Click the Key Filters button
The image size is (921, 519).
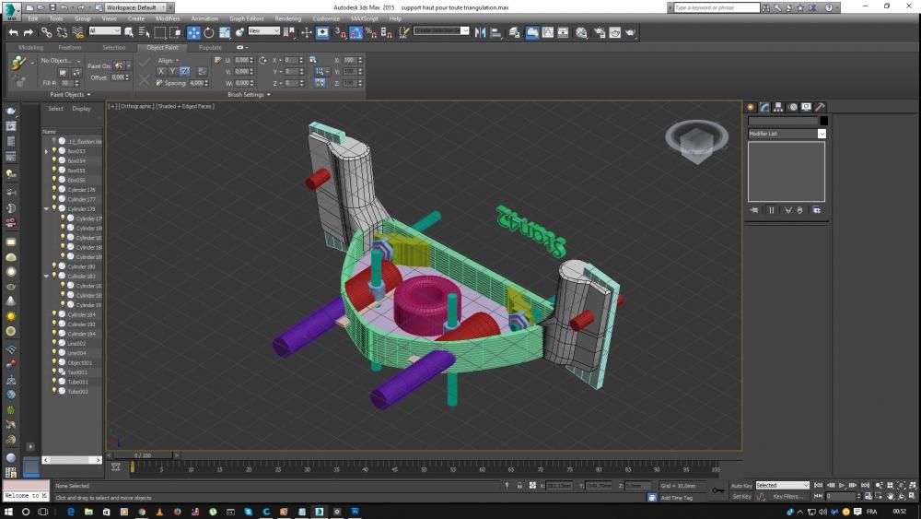[x=787, y=496]
